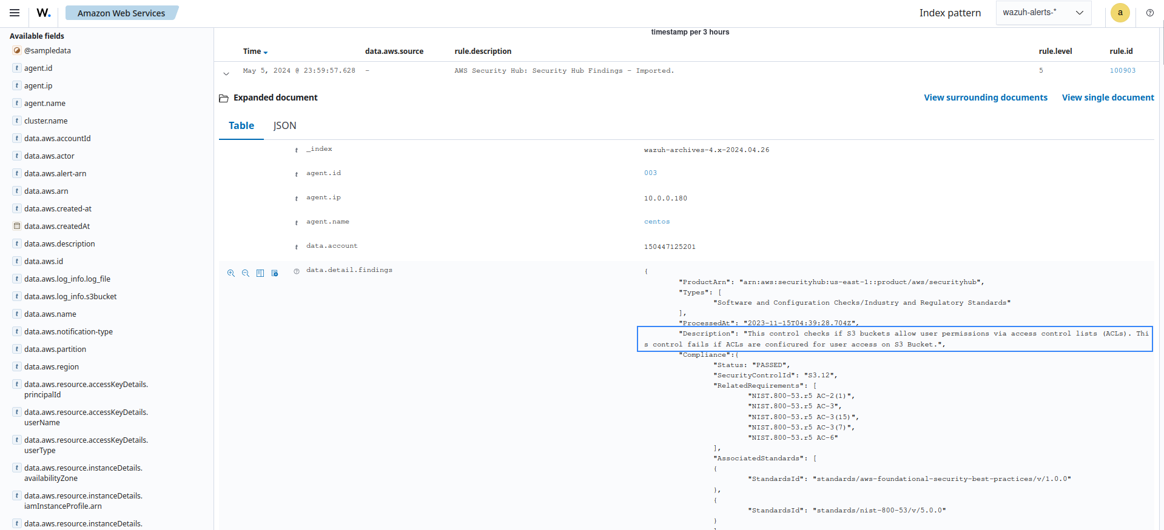The width and height of the screenshot is (1164, 530).
Task: Open View single document link
Action: click(x=1108, y=98)
